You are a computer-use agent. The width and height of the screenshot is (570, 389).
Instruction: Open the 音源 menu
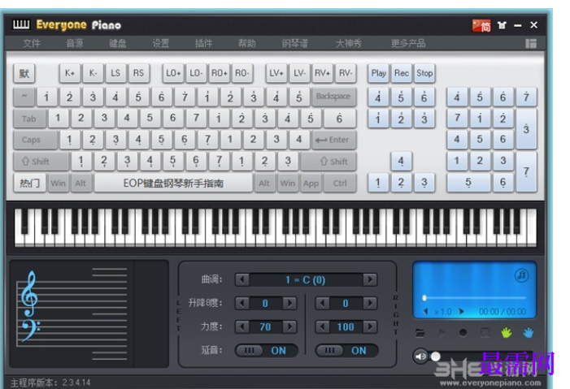(x=75, y=44)
